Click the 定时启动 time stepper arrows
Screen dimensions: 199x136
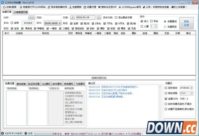[x=192, y=88]
